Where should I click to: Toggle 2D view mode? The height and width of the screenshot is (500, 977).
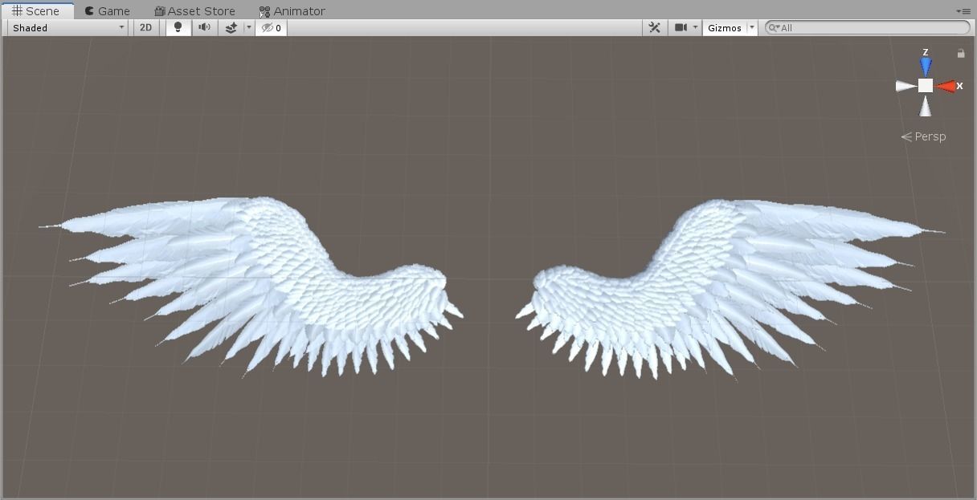[145, 27]
